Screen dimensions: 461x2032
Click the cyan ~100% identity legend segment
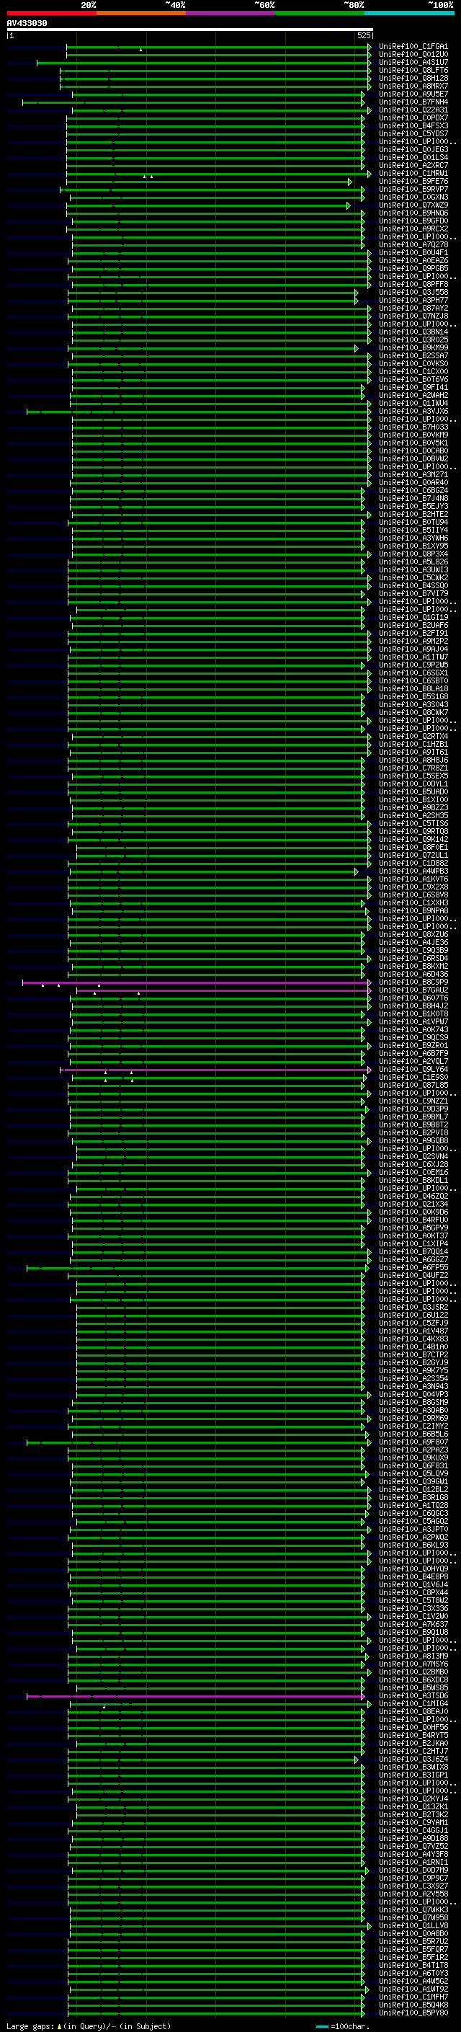point(410,13)
